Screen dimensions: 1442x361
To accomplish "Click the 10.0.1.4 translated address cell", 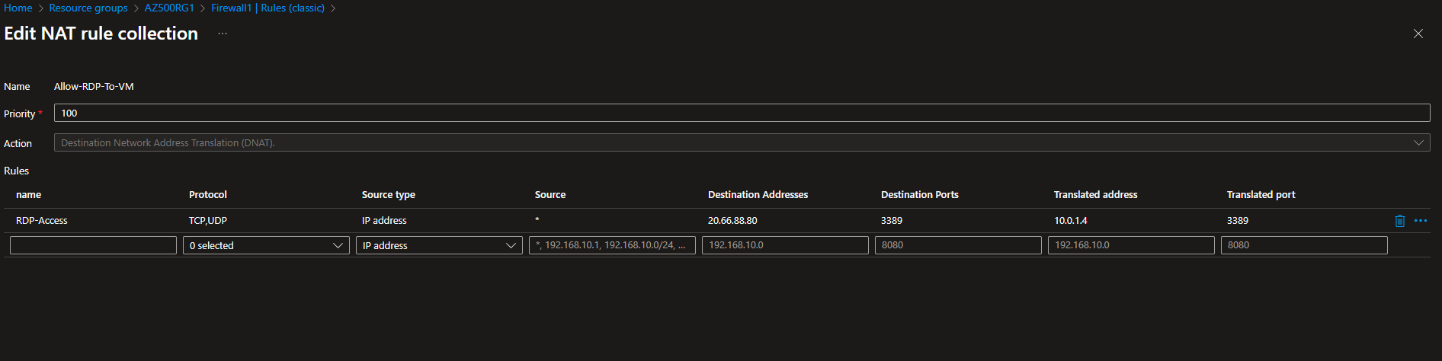I will (1071, 221).
